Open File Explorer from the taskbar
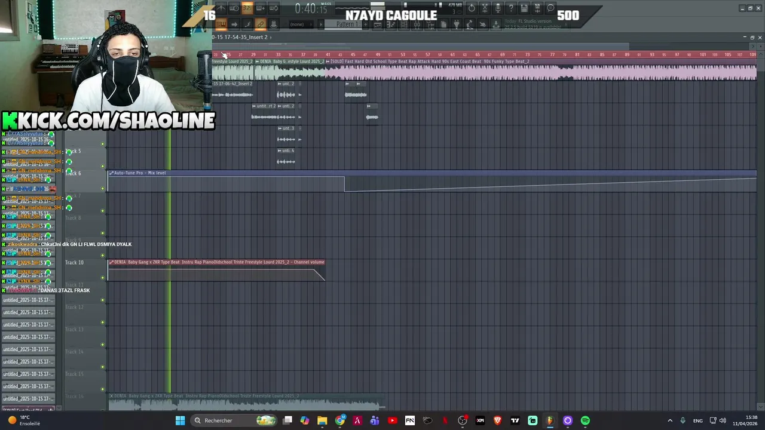 322,420
